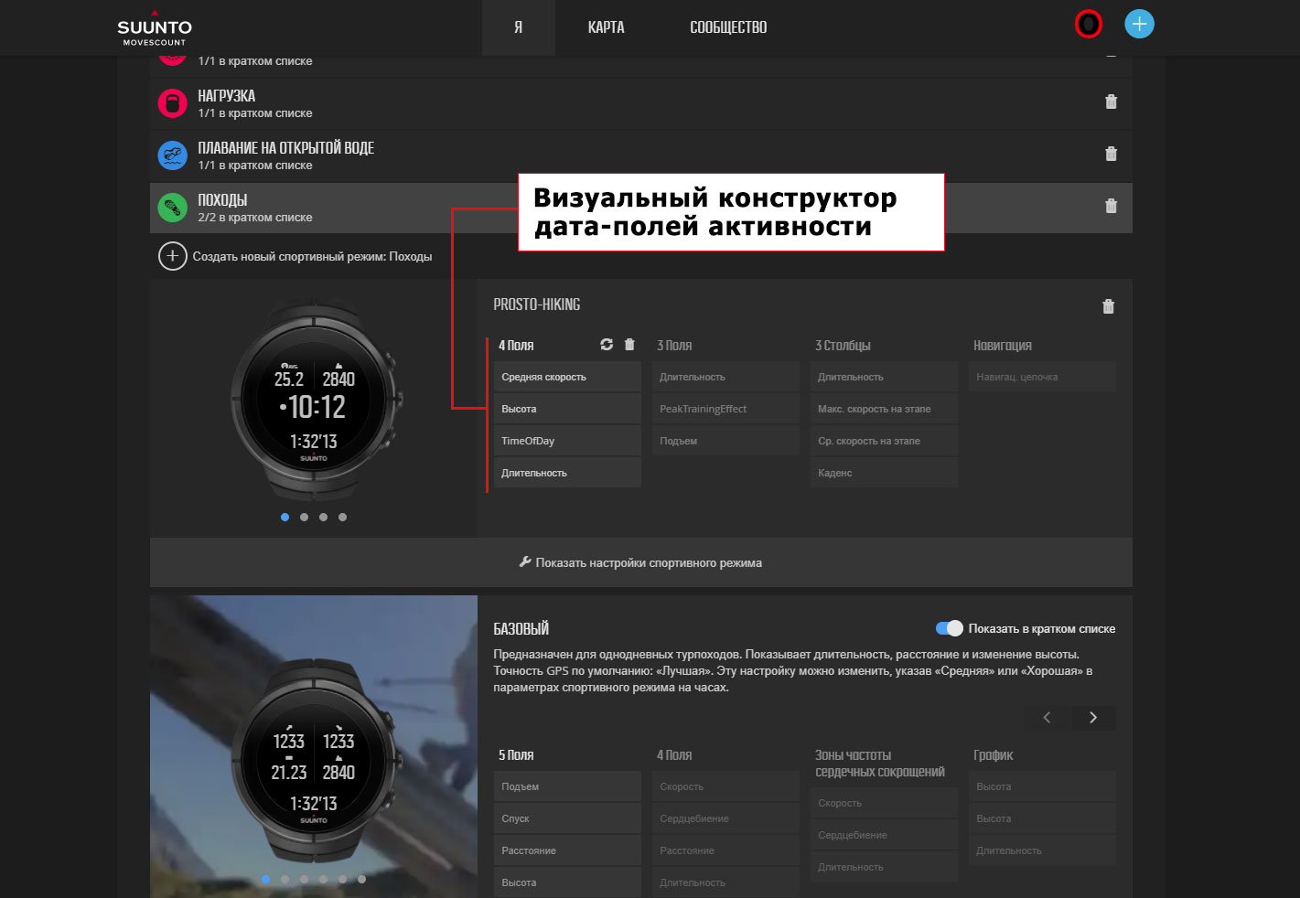Delete the Плавание на открытой воде row
The width and height of the screenshot is (1300, 898).
(1111, 155)
